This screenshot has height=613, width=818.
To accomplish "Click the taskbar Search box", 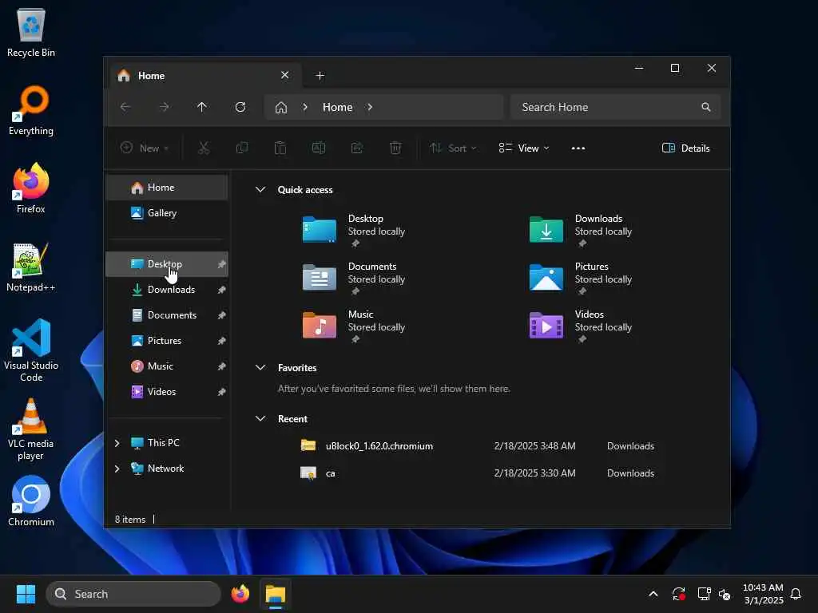I will [x=133, y=594].
